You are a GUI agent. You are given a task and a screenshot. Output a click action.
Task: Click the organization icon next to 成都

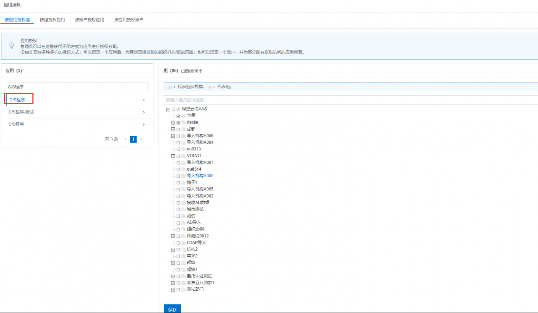tap(183, 129)
